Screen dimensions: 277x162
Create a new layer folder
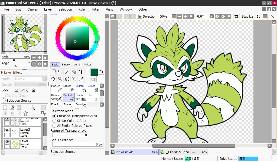pos(19,107)
